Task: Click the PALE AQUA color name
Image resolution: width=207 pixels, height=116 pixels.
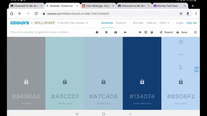Action: click(x=181, y=103)
